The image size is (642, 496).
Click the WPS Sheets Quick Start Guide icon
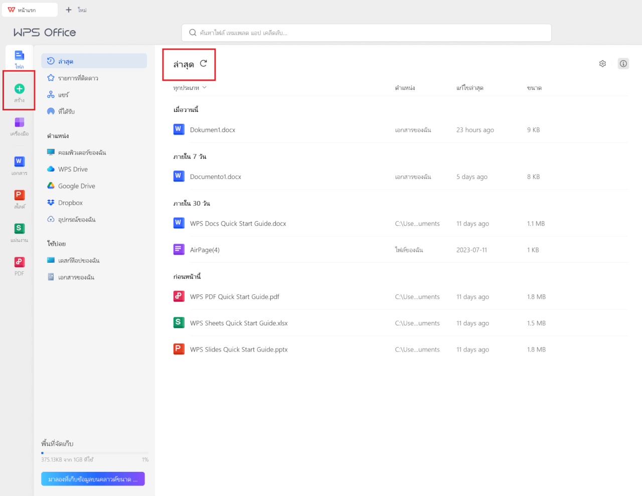pos(179,322)
